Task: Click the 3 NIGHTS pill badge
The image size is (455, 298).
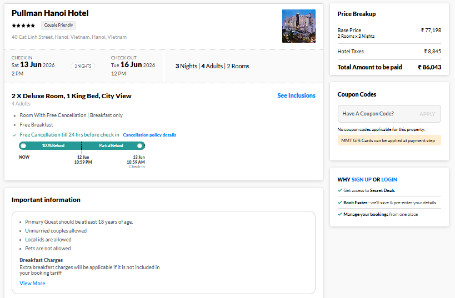Action: click(83, 66)
